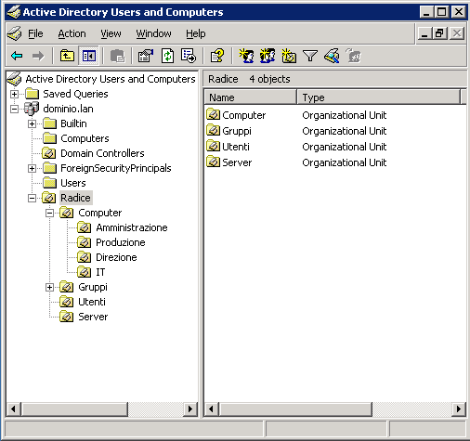Select the Amministrazione OU in tree
This screenshot has width=470, height=441.
[x=132, y=227]
